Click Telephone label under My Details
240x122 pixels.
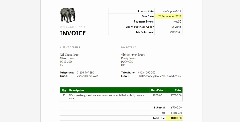(128, 72)
